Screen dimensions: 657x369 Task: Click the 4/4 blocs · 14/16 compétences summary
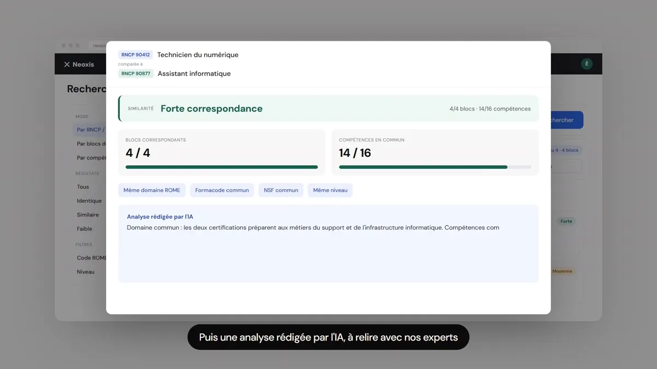(490, 109)
